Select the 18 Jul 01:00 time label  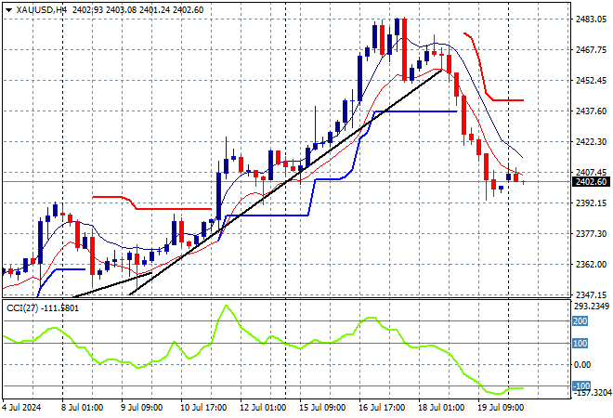[x=441, y=408]
